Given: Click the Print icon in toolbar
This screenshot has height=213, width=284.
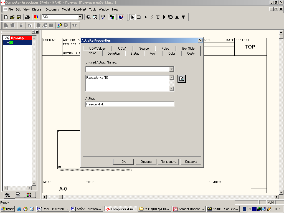Looking at the screenshot, I should pos(27,17).
